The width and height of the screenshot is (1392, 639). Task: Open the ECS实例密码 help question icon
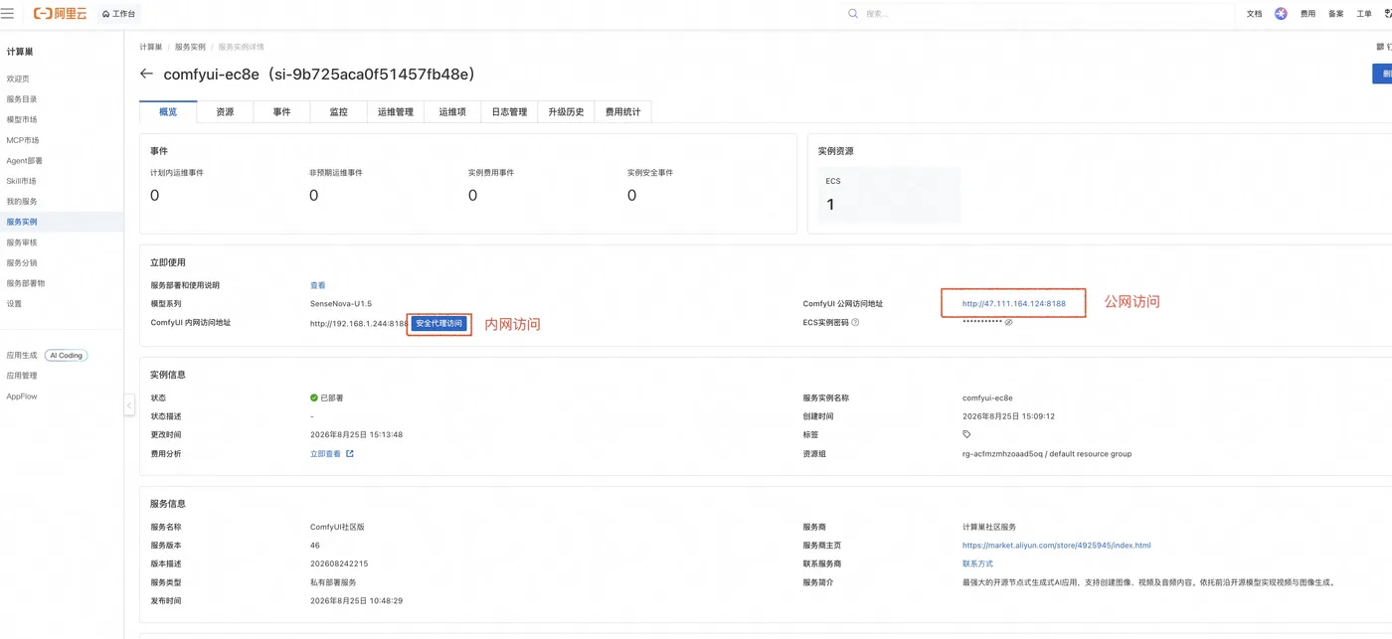(855, 322)
